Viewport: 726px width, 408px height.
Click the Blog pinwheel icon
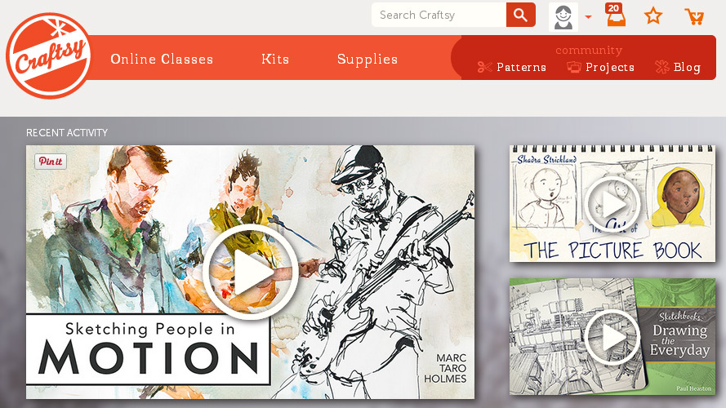click(x=662, y=67)
